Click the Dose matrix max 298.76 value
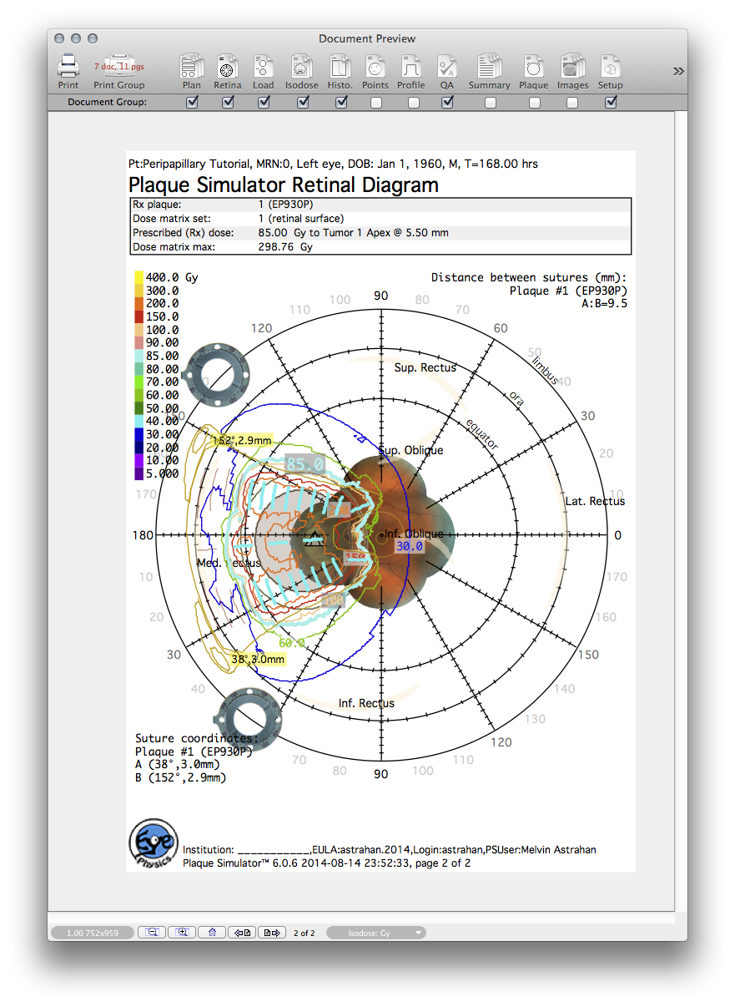The image size is (735, 1007). click(285, 247)
